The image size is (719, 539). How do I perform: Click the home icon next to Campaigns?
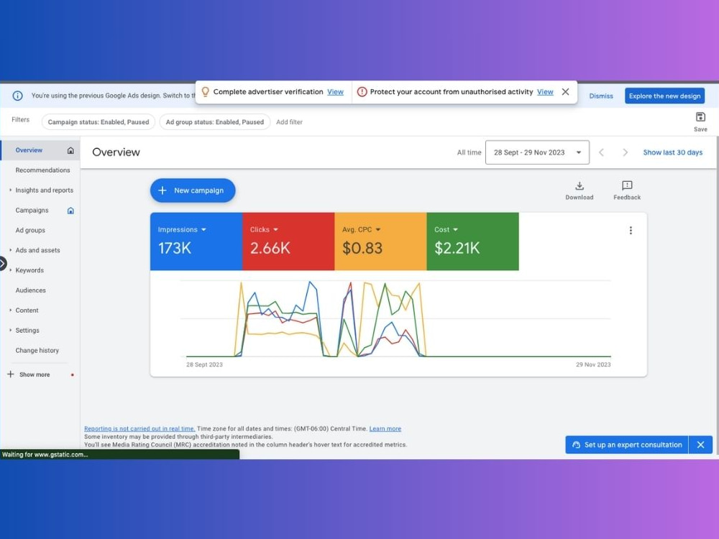(70, 211)
